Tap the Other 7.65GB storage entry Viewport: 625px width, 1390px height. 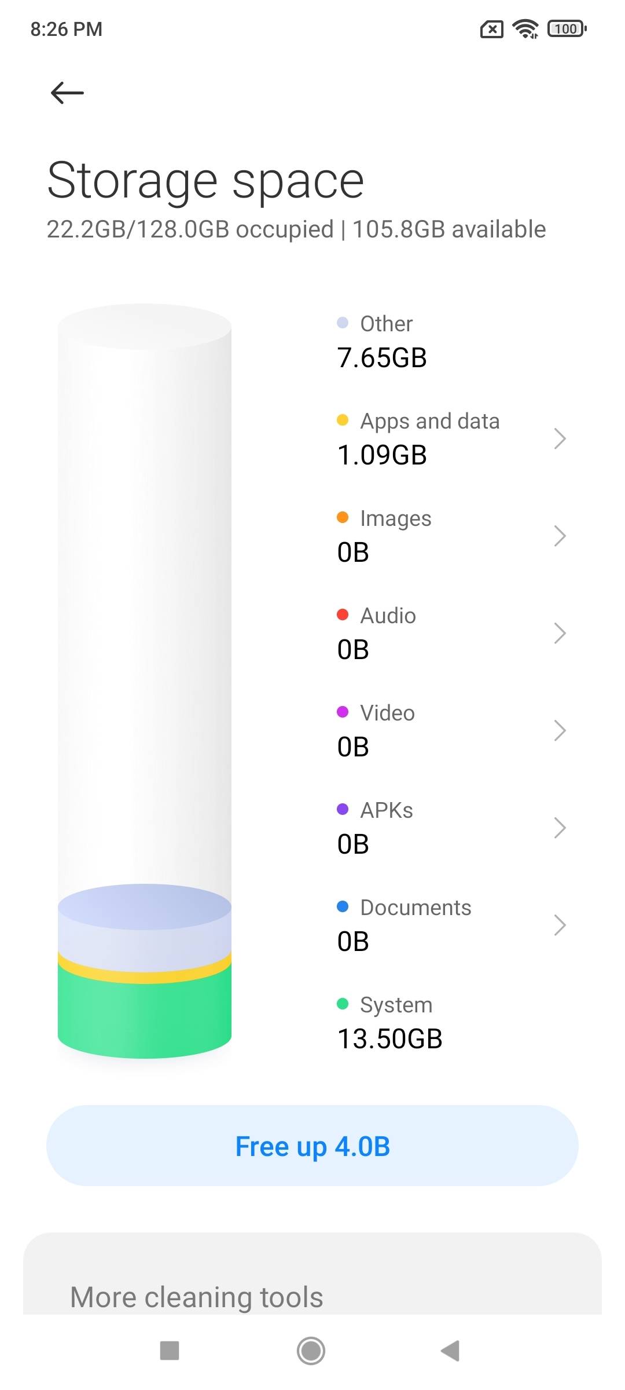(x=382, y=341)
